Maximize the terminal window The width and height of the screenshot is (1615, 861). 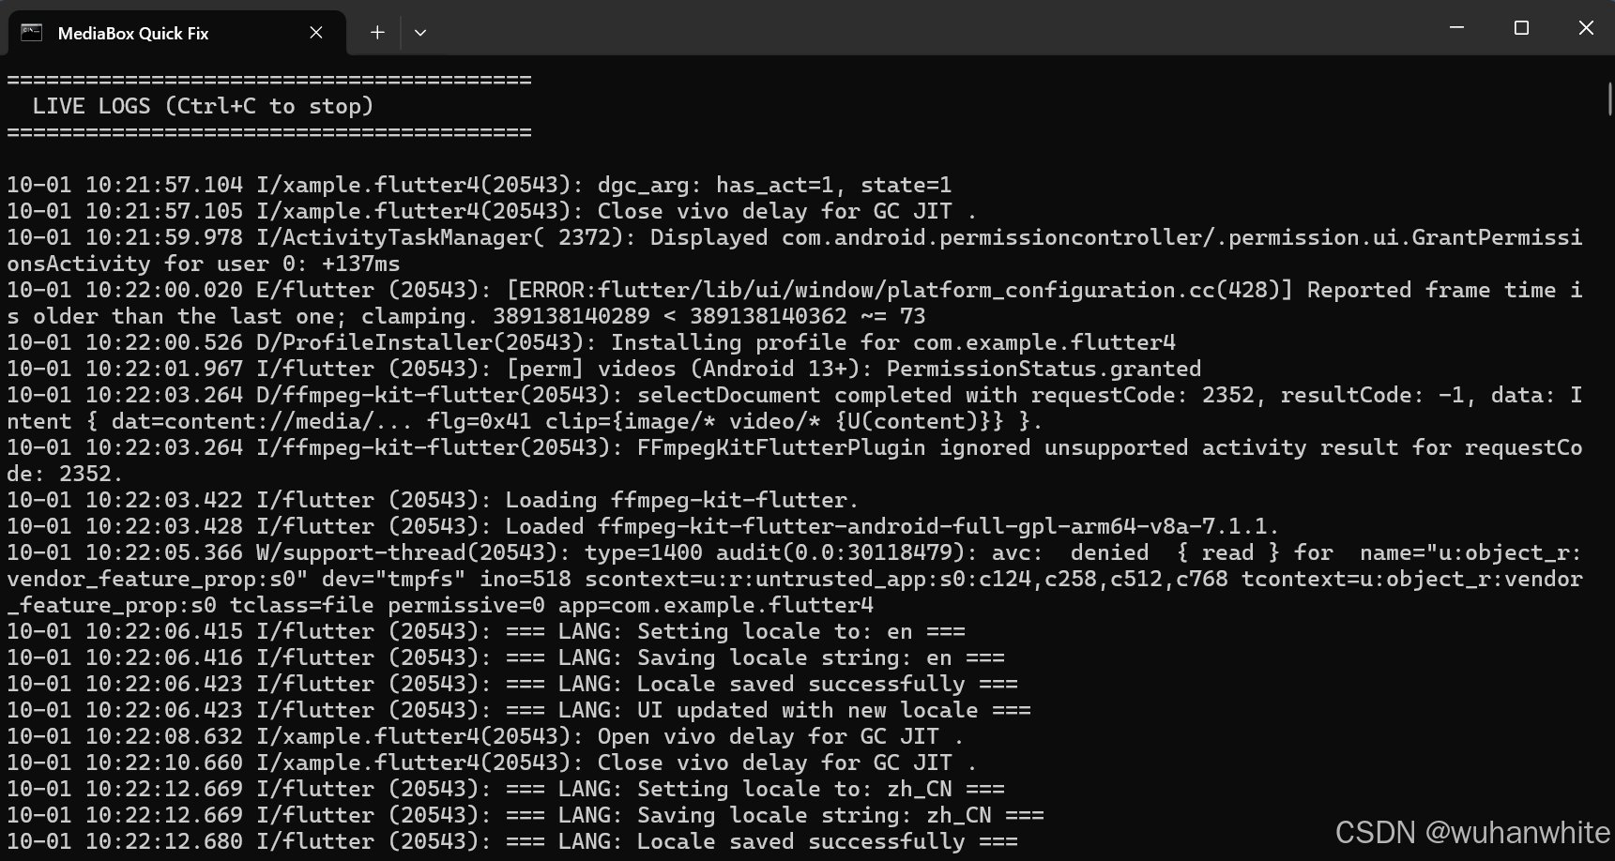(x=1521, y=28)
